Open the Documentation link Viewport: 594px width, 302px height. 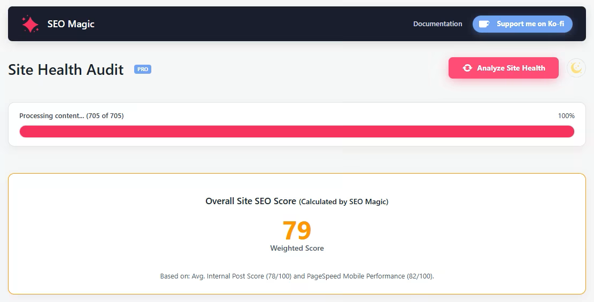click(437, 24)
